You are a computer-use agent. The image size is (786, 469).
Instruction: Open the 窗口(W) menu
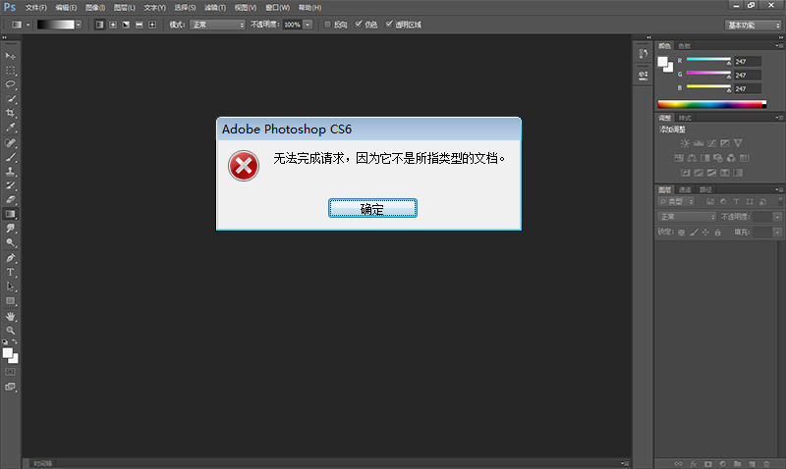click(x=278, y=8)
